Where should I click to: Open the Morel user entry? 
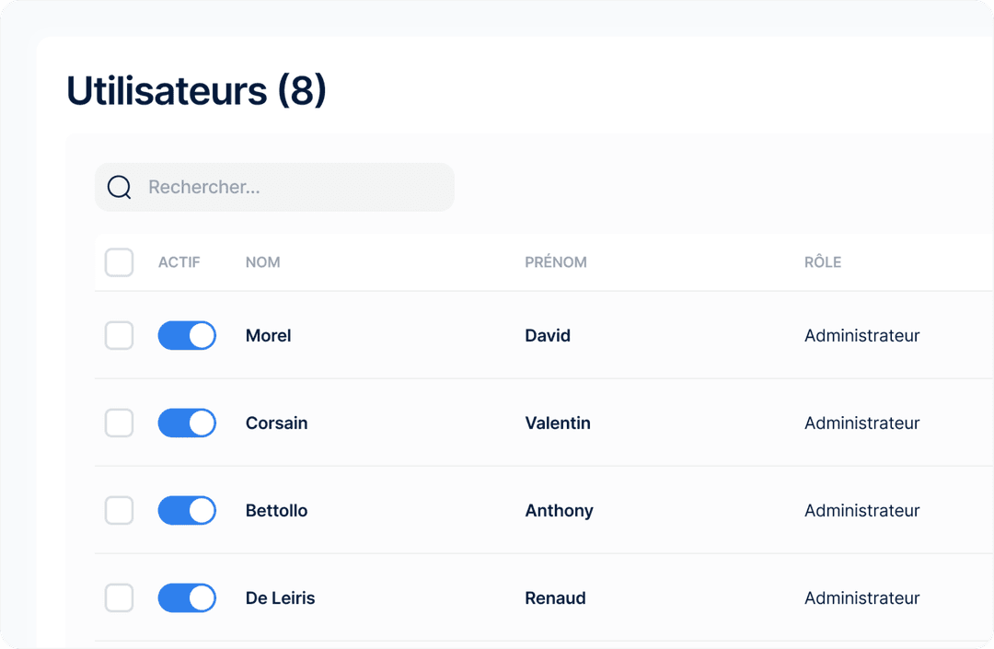(268, 336)
